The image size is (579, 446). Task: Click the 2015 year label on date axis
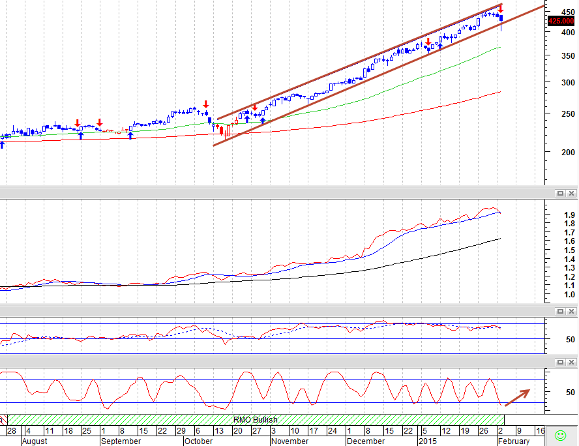[427, 441]
